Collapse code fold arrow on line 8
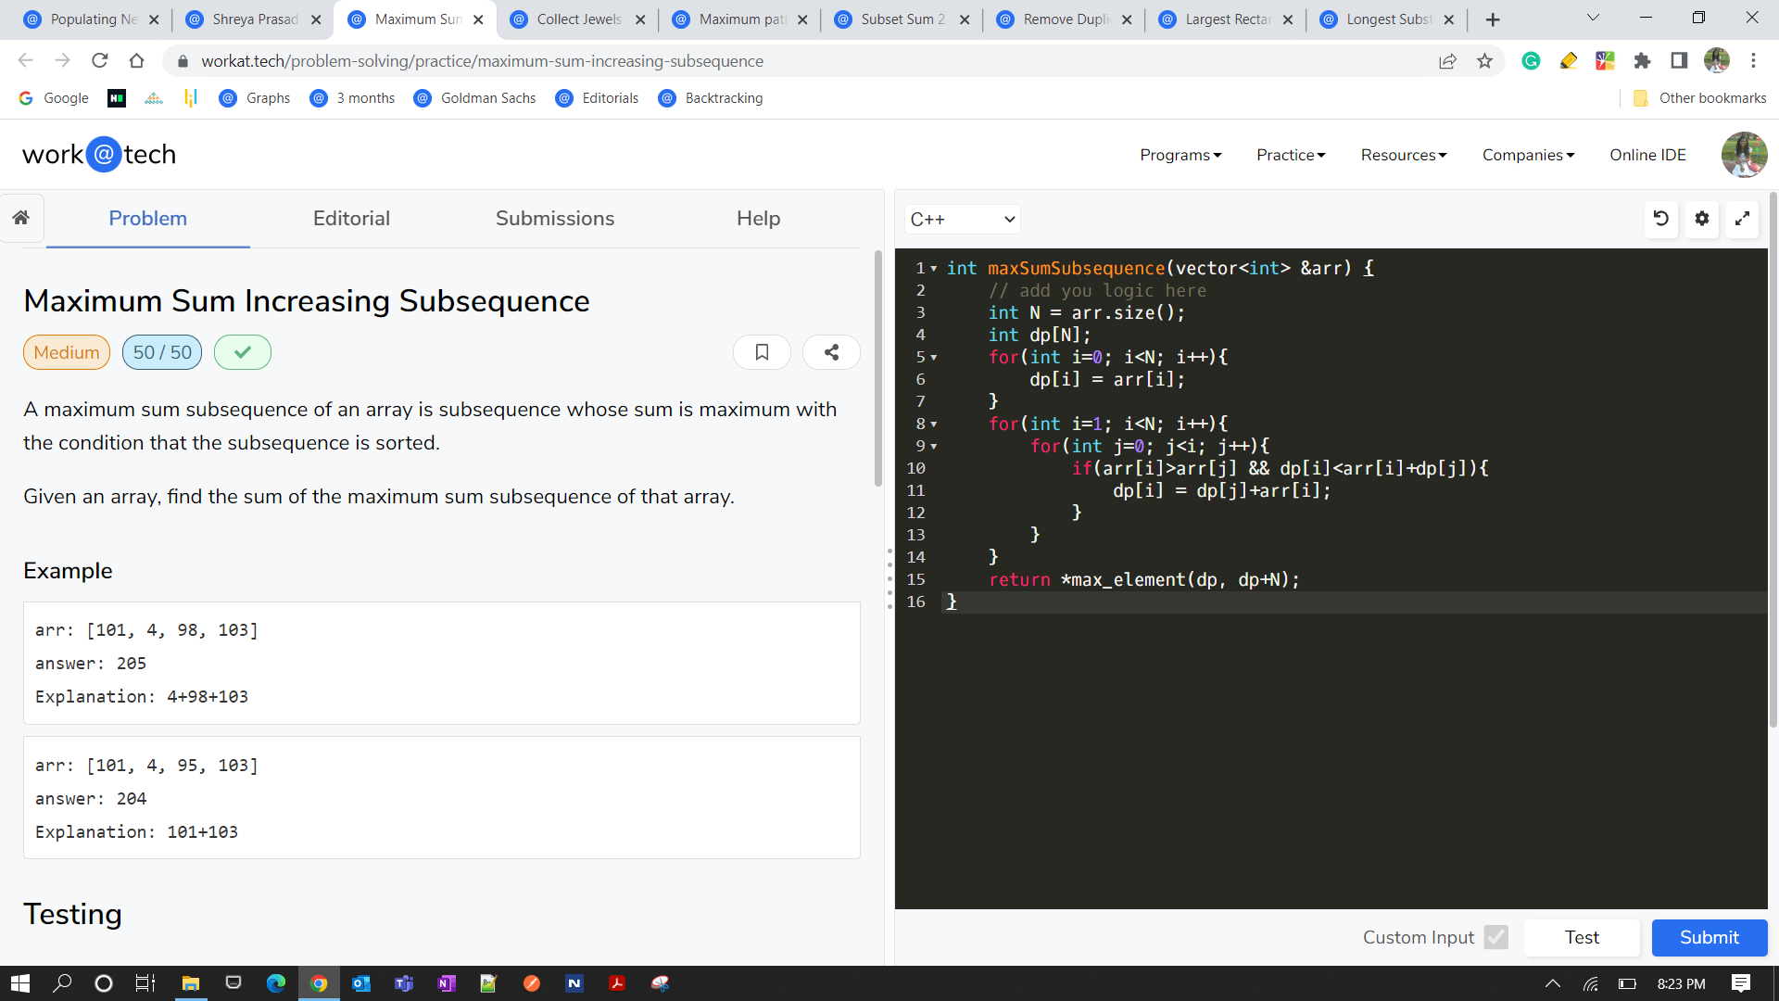Viewport: 1779px width, 1001px height. (x=934, y=424)
